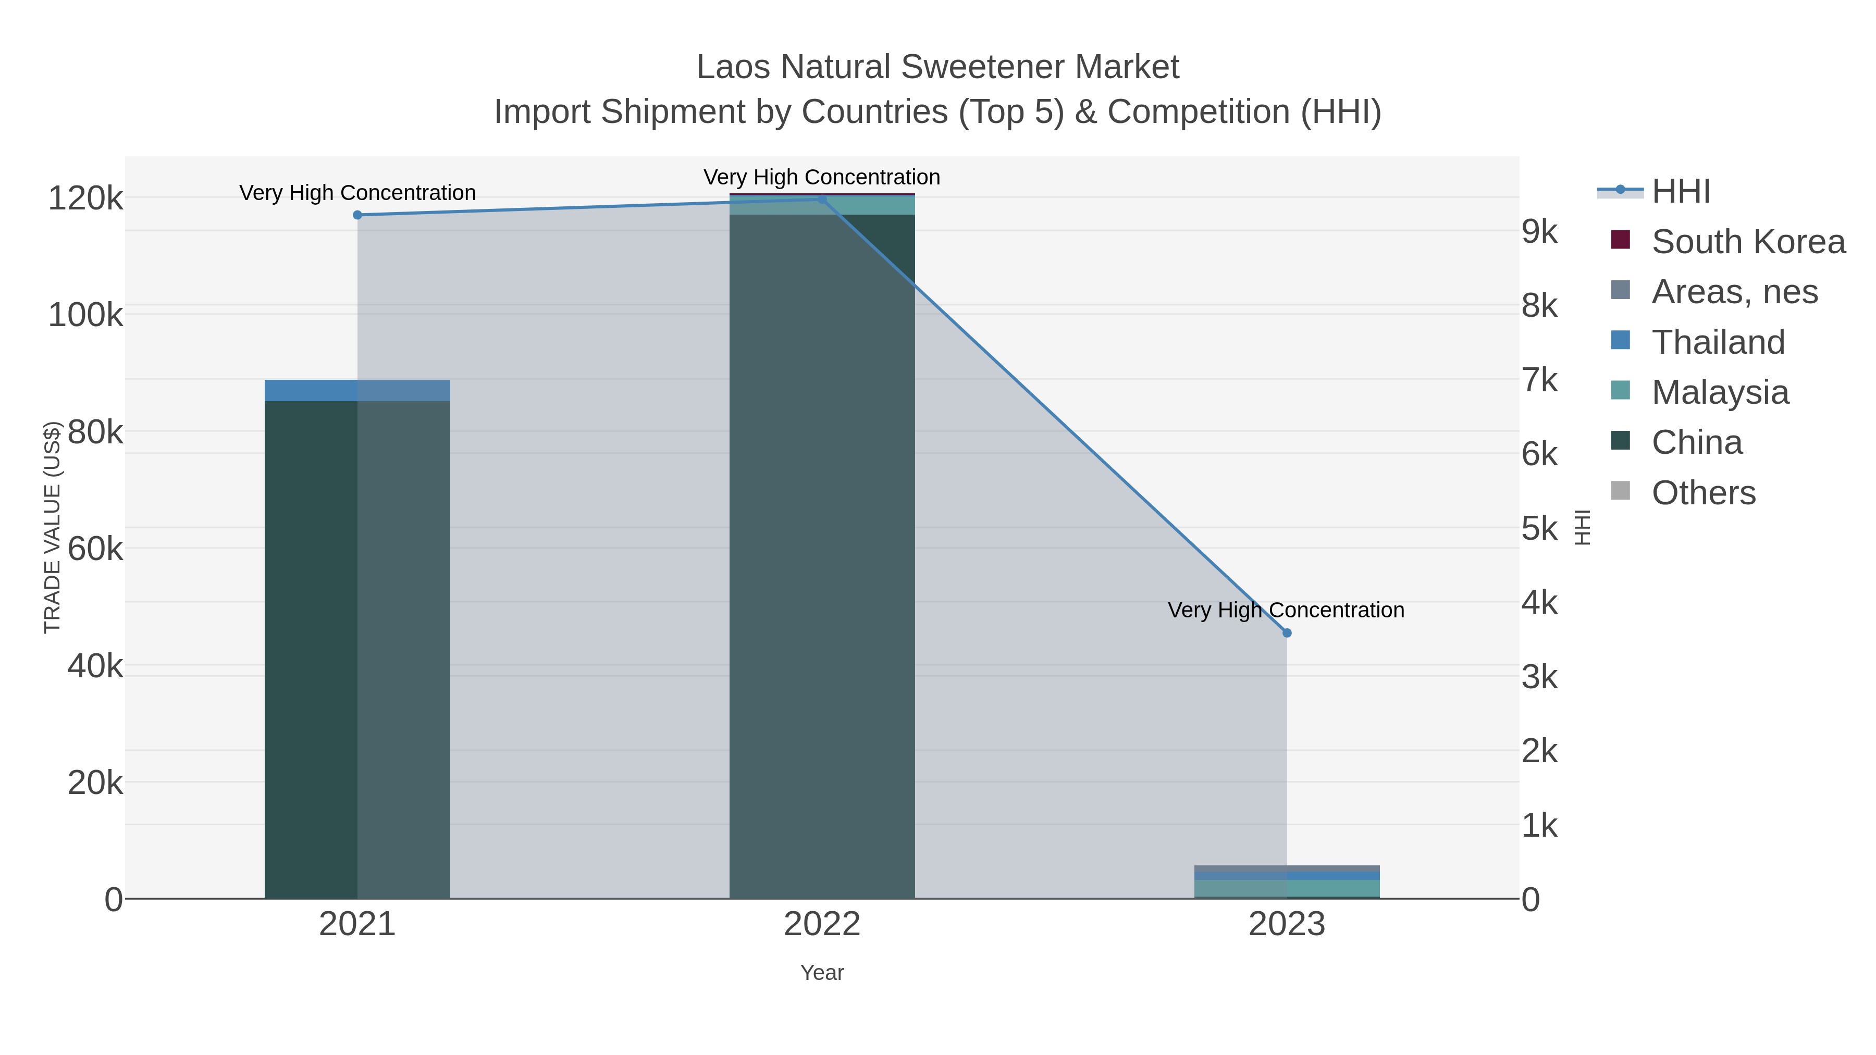
Task: Click the 80k left axis tick label
Action: 95,432
